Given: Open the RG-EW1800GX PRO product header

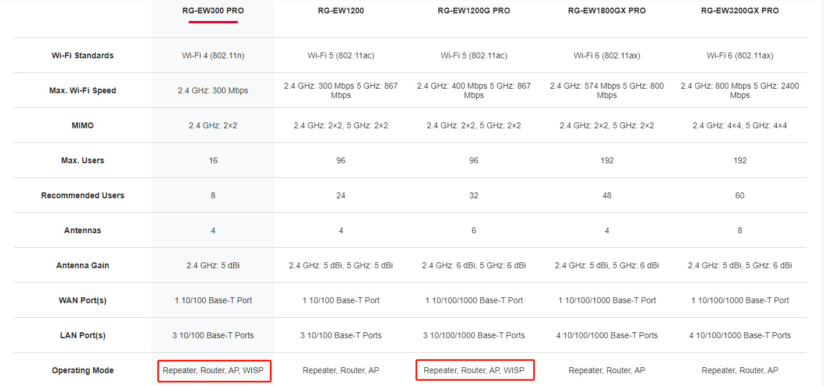Looking at the screenshot, I should (x=607, y=10).
